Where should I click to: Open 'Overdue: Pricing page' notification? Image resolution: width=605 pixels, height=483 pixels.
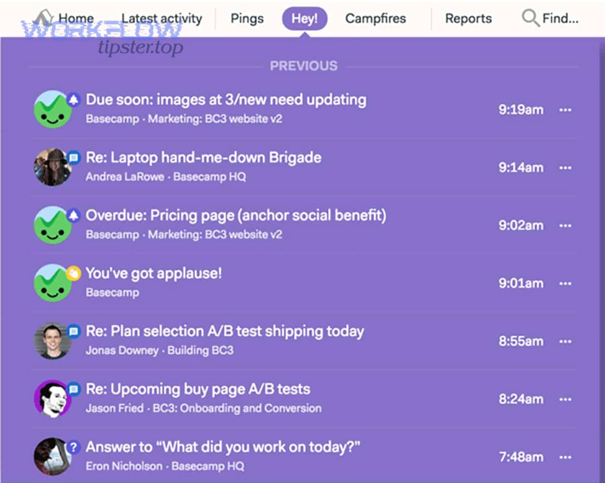coord(236,215)
